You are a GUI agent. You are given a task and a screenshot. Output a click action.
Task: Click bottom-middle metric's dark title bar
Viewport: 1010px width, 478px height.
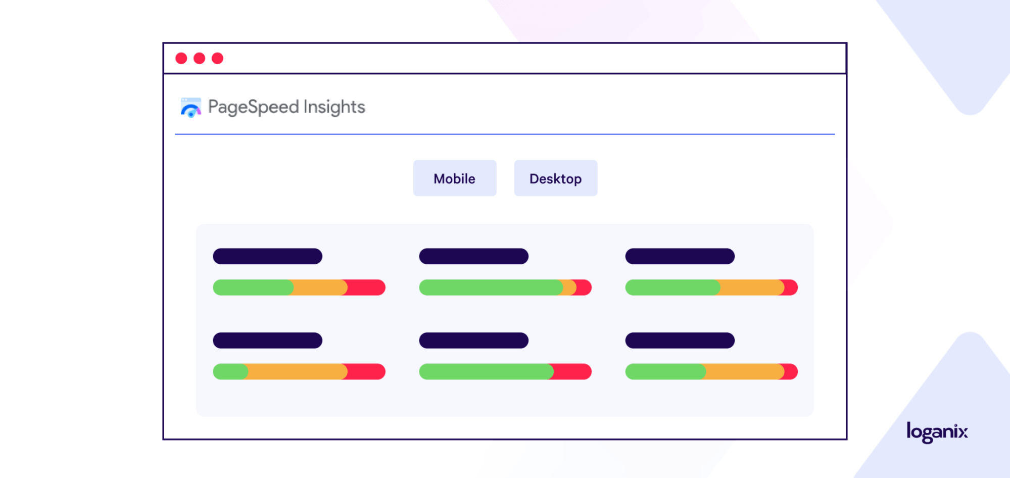pyautogui.click(x=474, y=341)
